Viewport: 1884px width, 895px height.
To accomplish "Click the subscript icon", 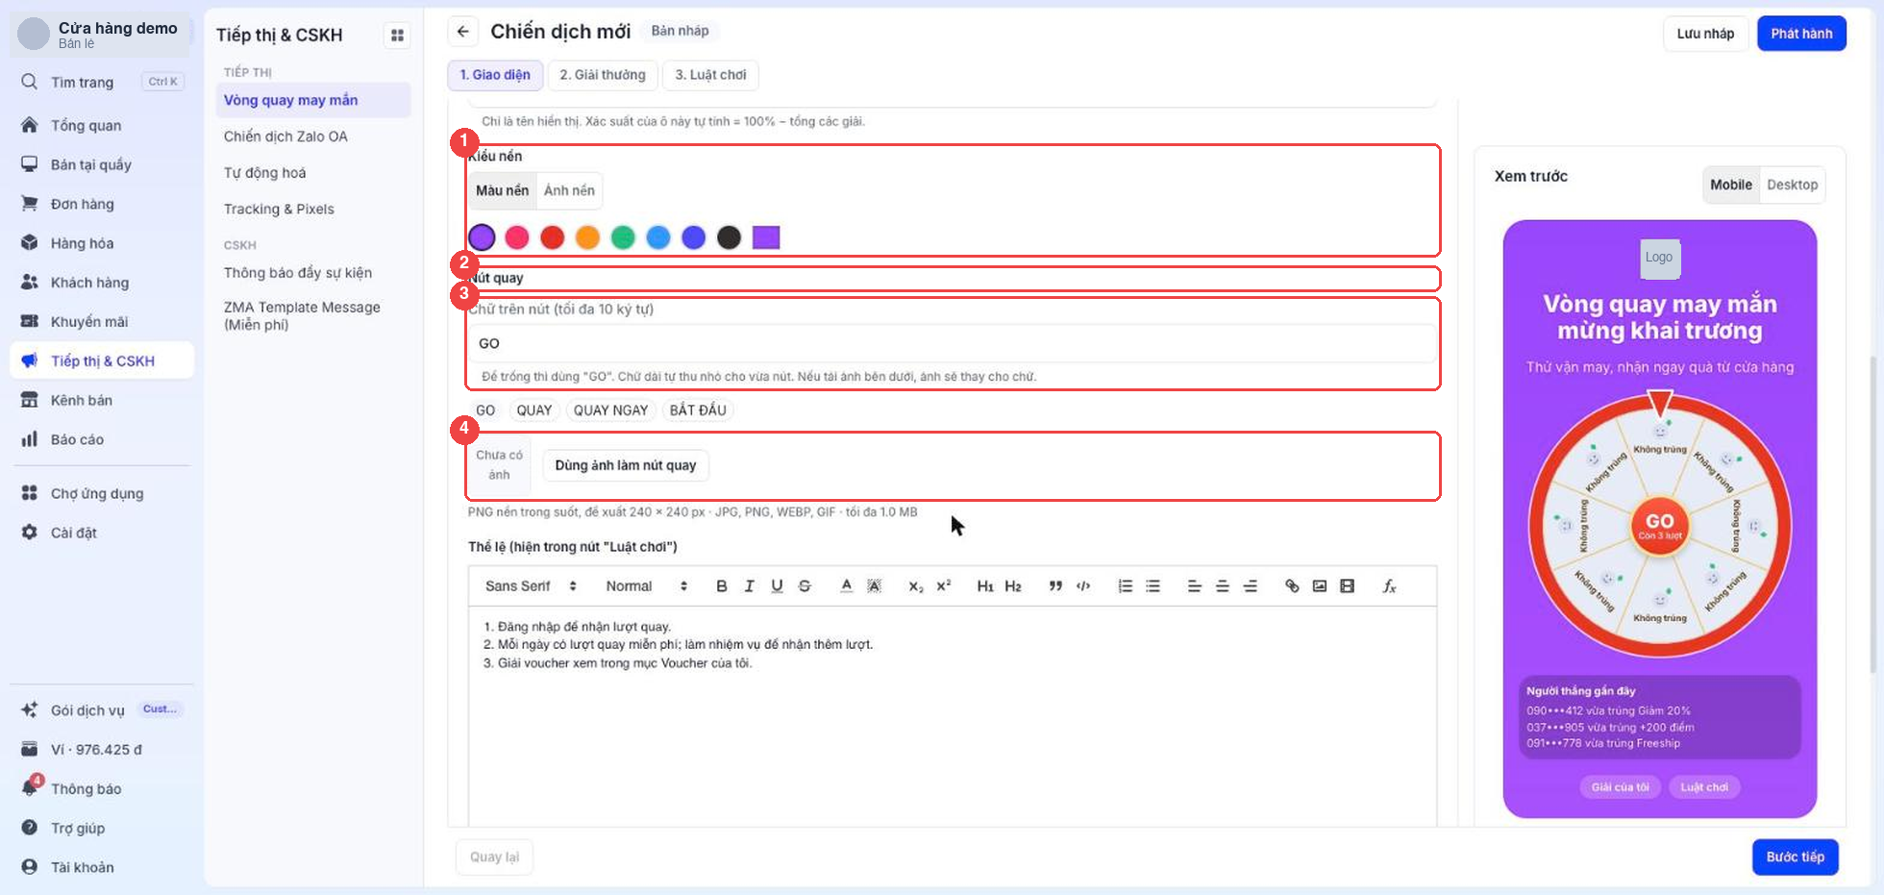I will [x=916, y=586].
